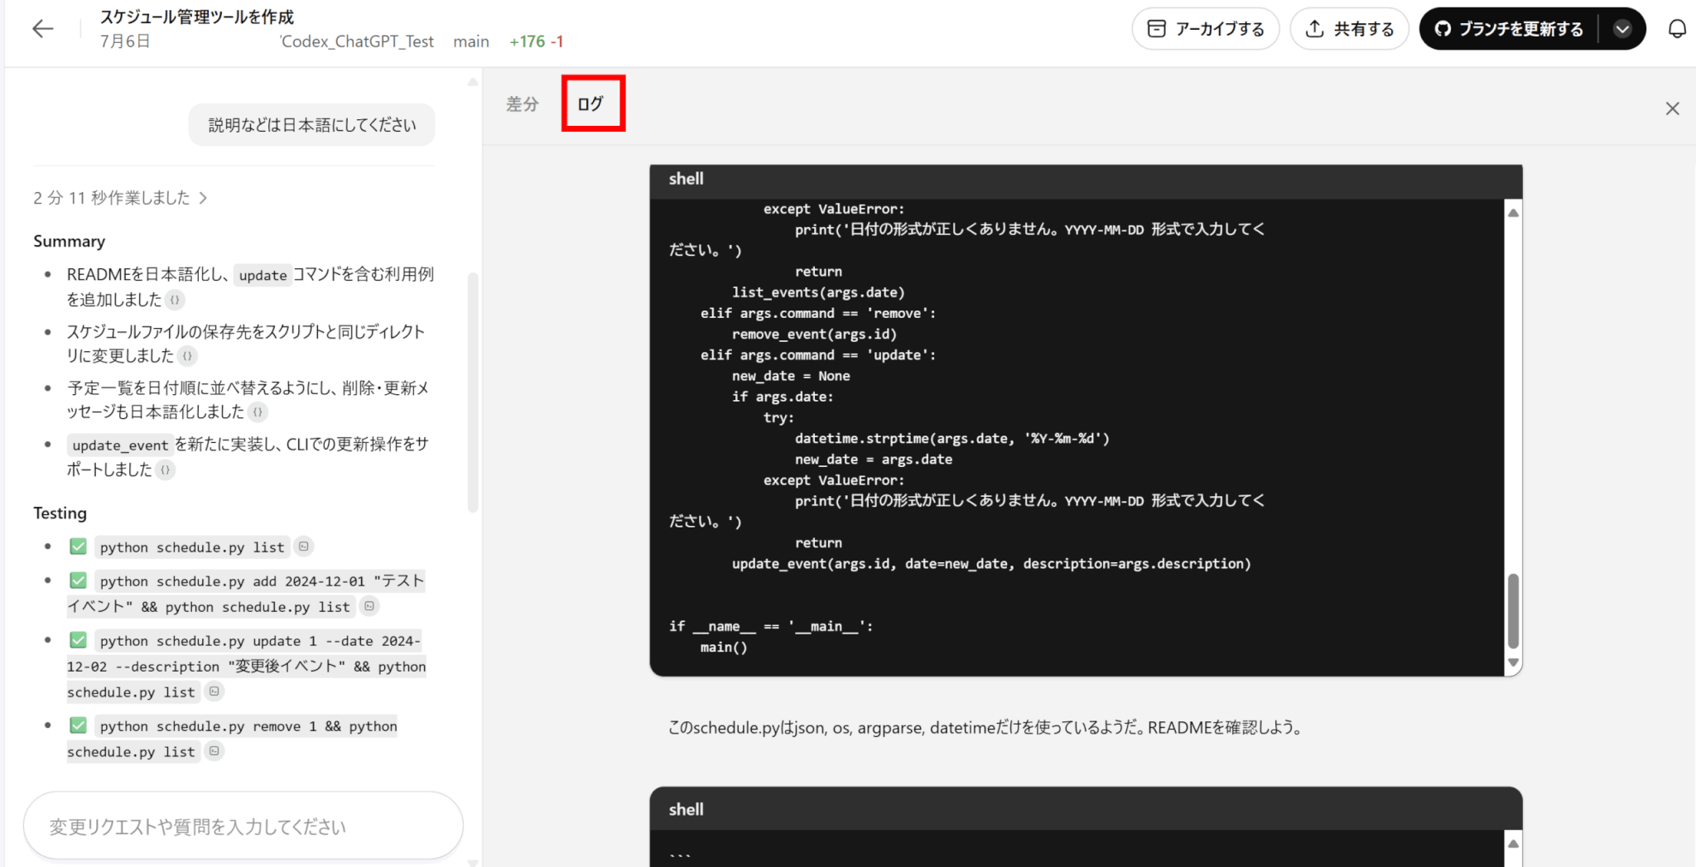
Task: Click the green checkmark beside the update 1 command
Action: coord(79,640)
